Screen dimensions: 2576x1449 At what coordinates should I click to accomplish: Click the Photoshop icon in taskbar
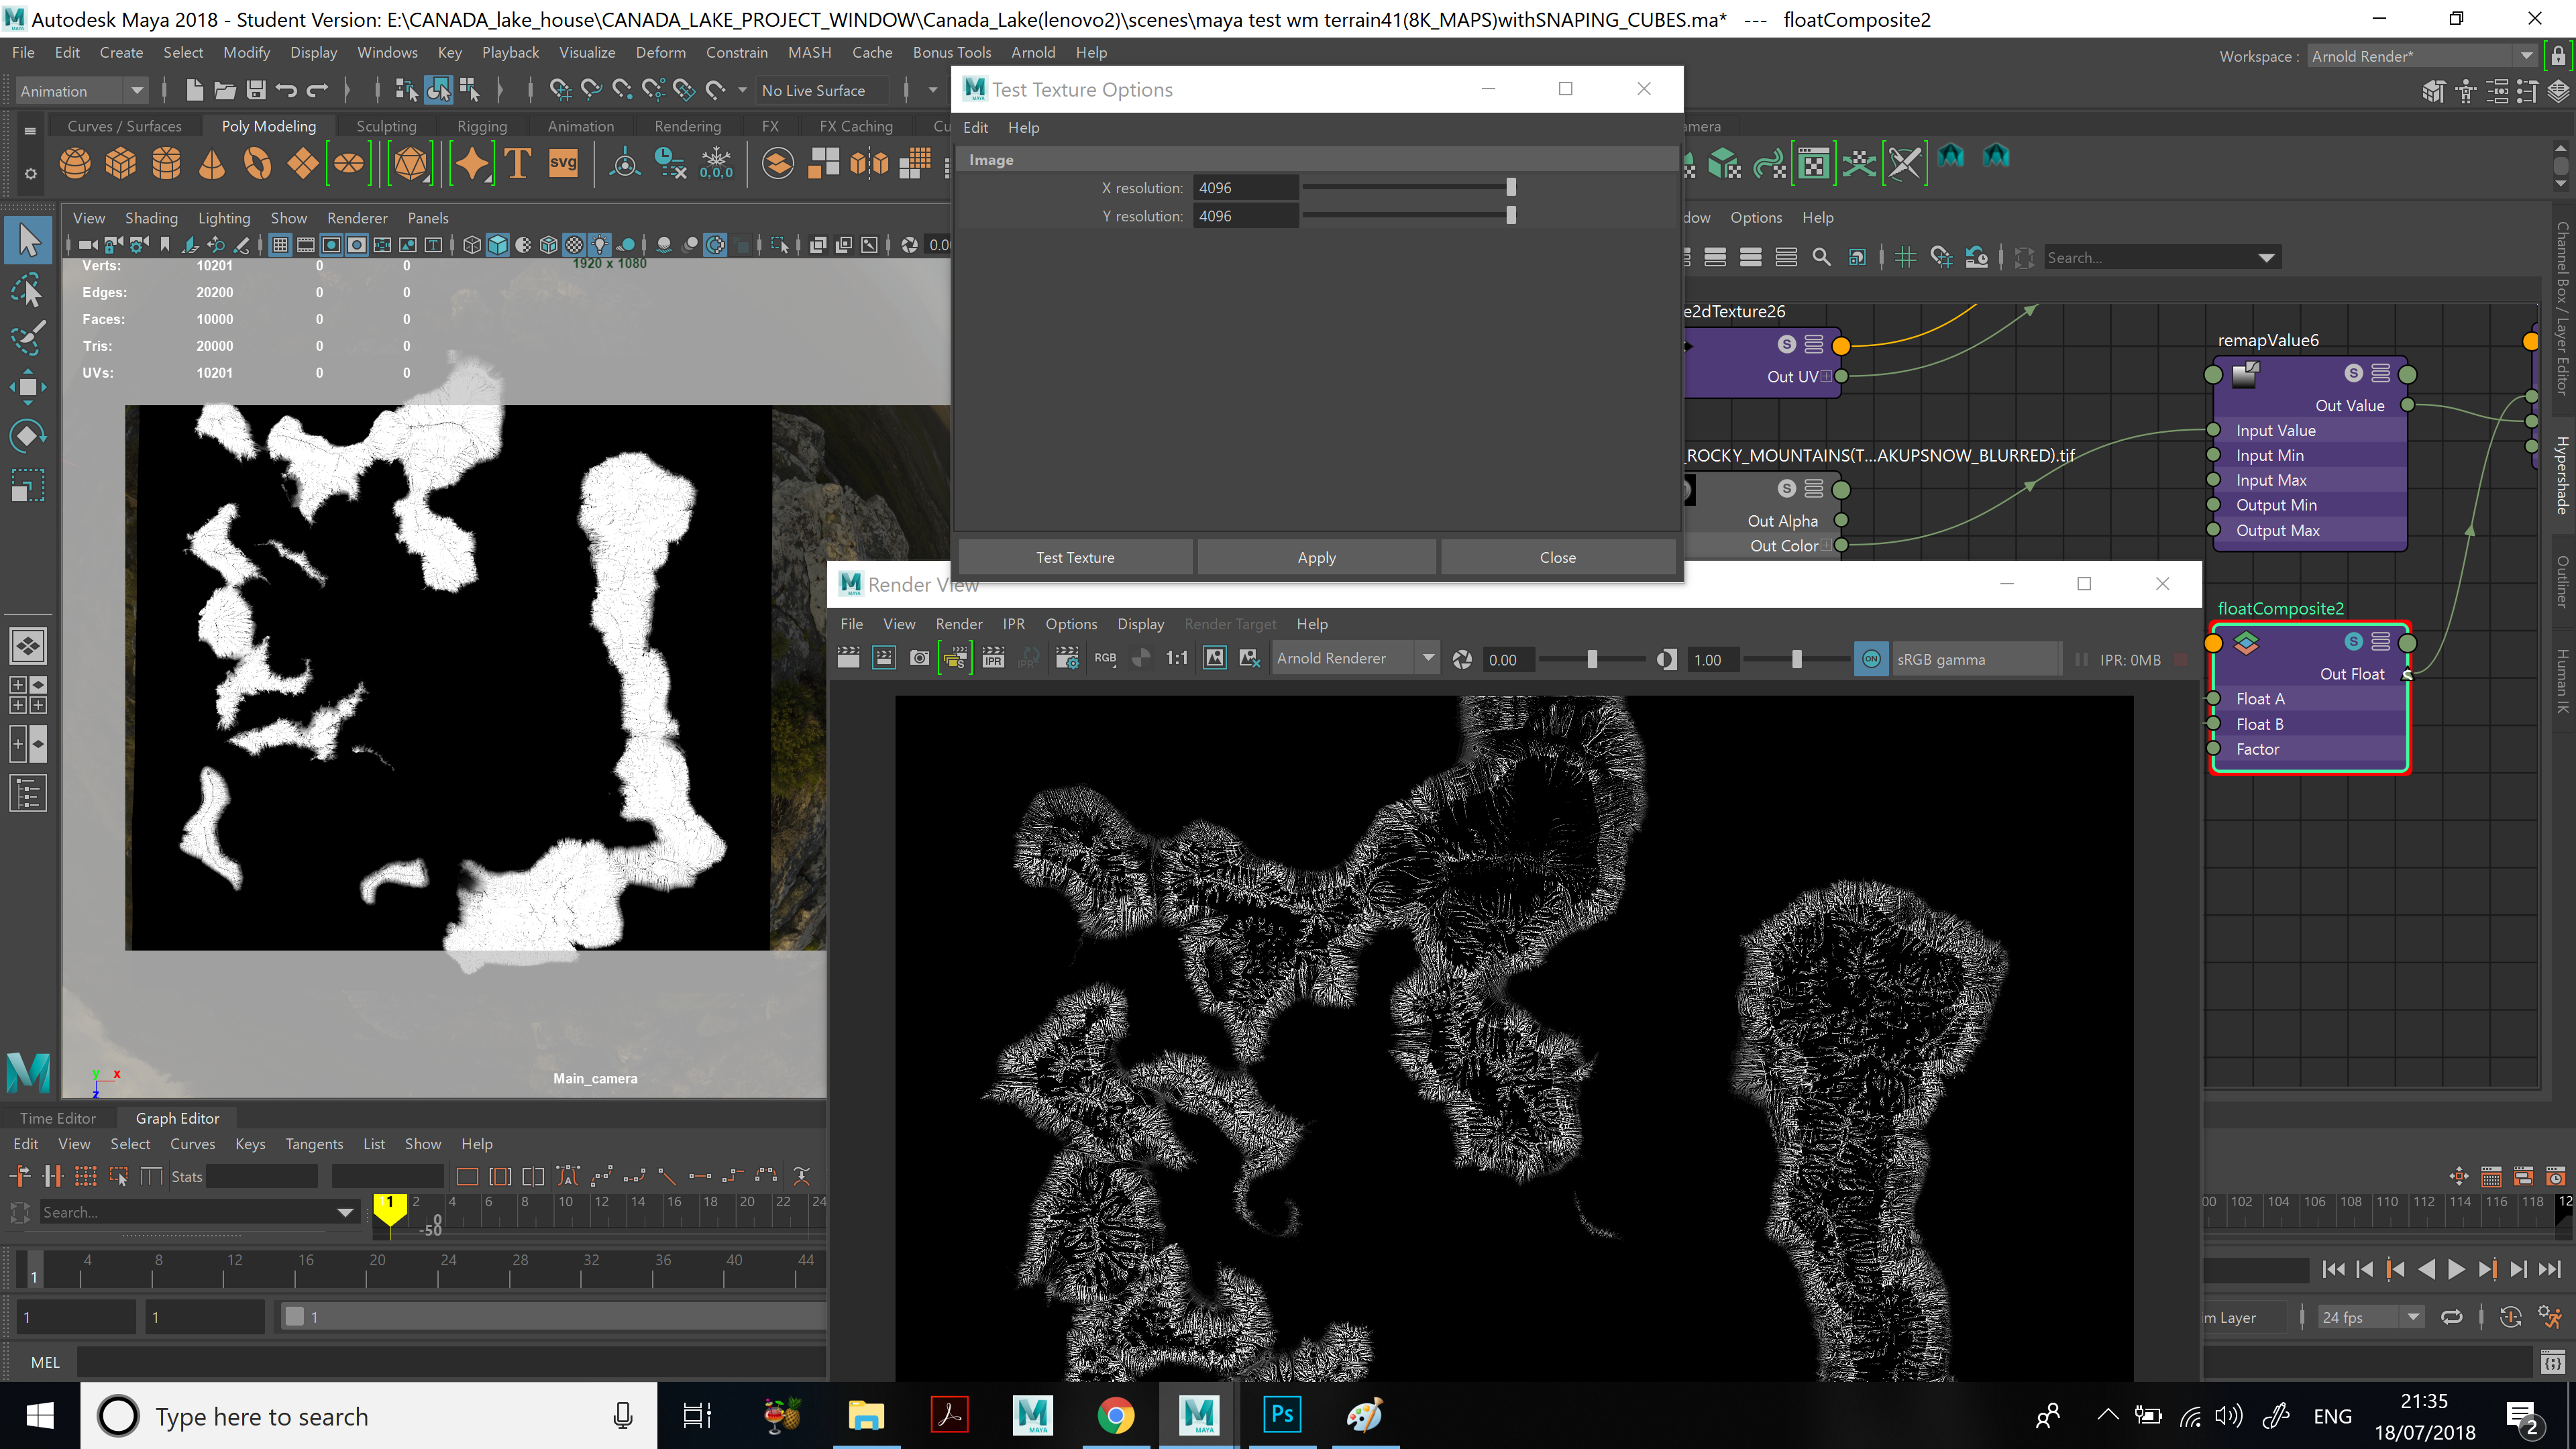(1281, 1415)
